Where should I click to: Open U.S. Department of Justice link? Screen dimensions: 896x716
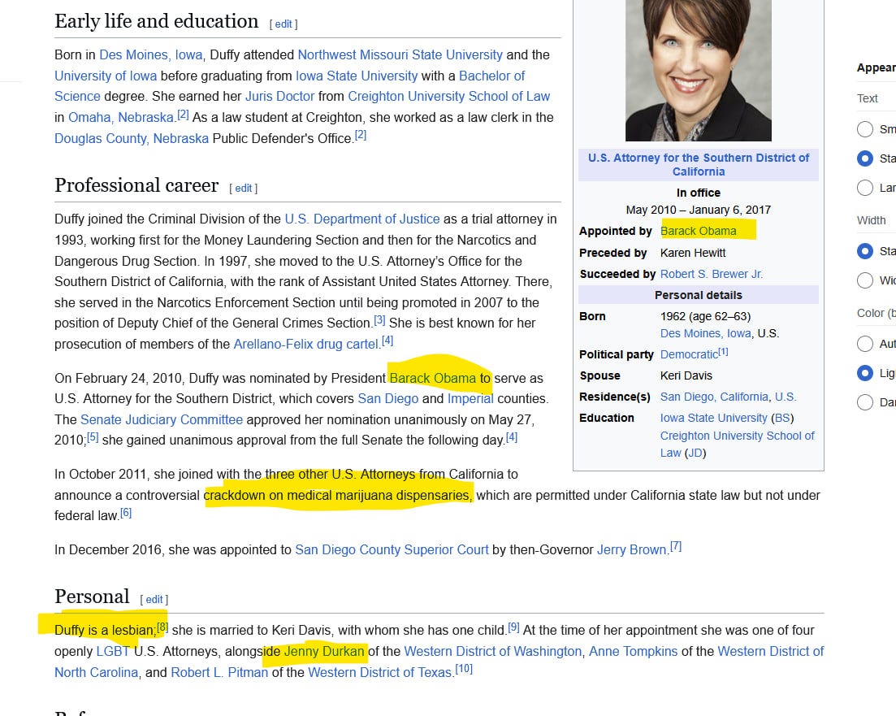coord(362,219)
